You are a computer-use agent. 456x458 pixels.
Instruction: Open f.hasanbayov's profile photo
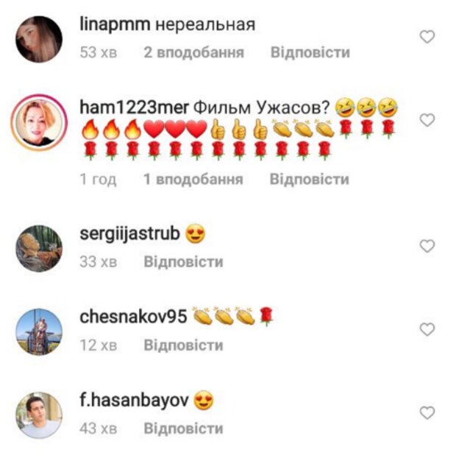[39, 415]
